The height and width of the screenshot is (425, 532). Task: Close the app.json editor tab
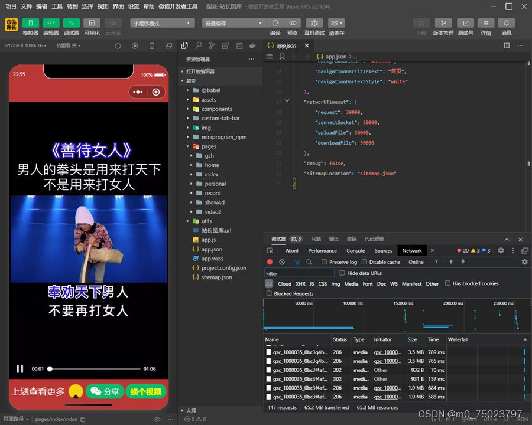(307, 45)
